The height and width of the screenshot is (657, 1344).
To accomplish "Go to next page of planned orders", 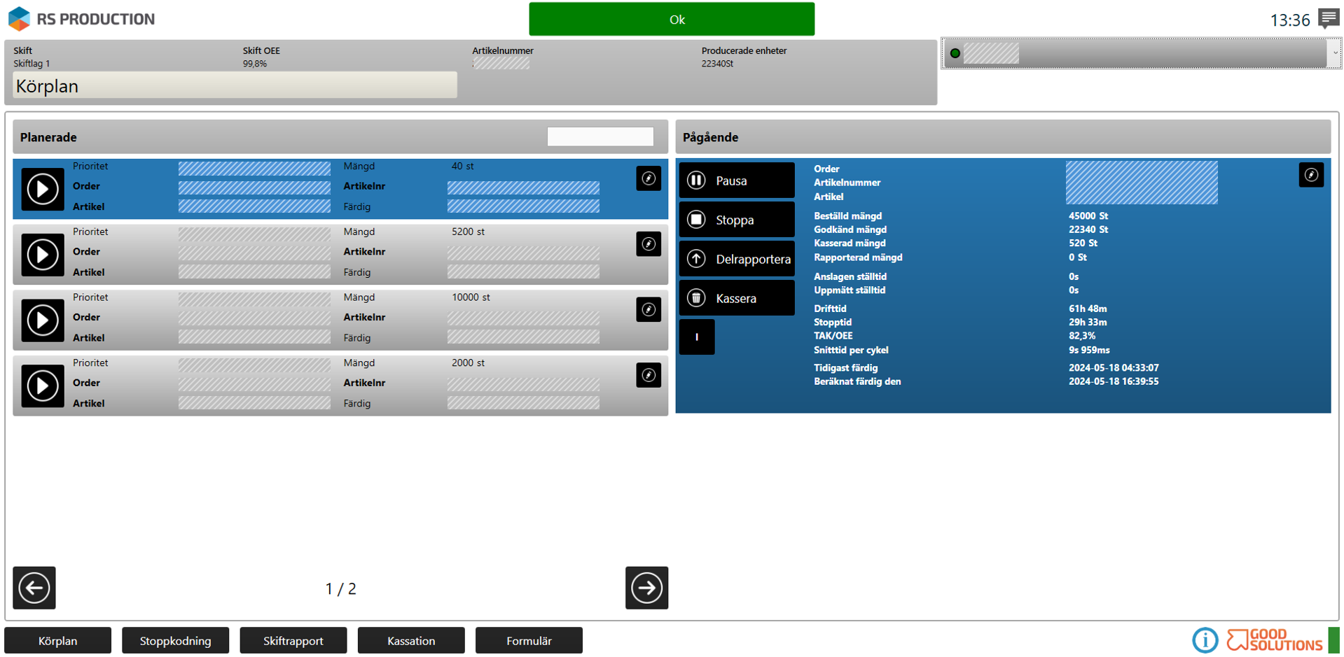I will point(646,588).
